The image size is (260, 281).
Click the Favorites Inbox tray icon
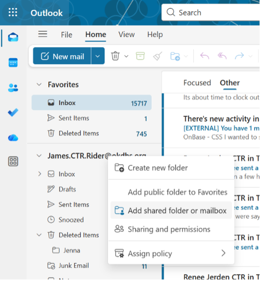(x=51, y=102)
